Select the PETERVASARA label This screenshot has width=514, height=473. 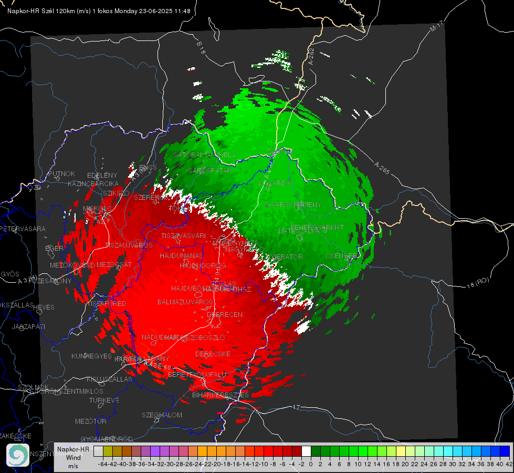coord(24,229)
